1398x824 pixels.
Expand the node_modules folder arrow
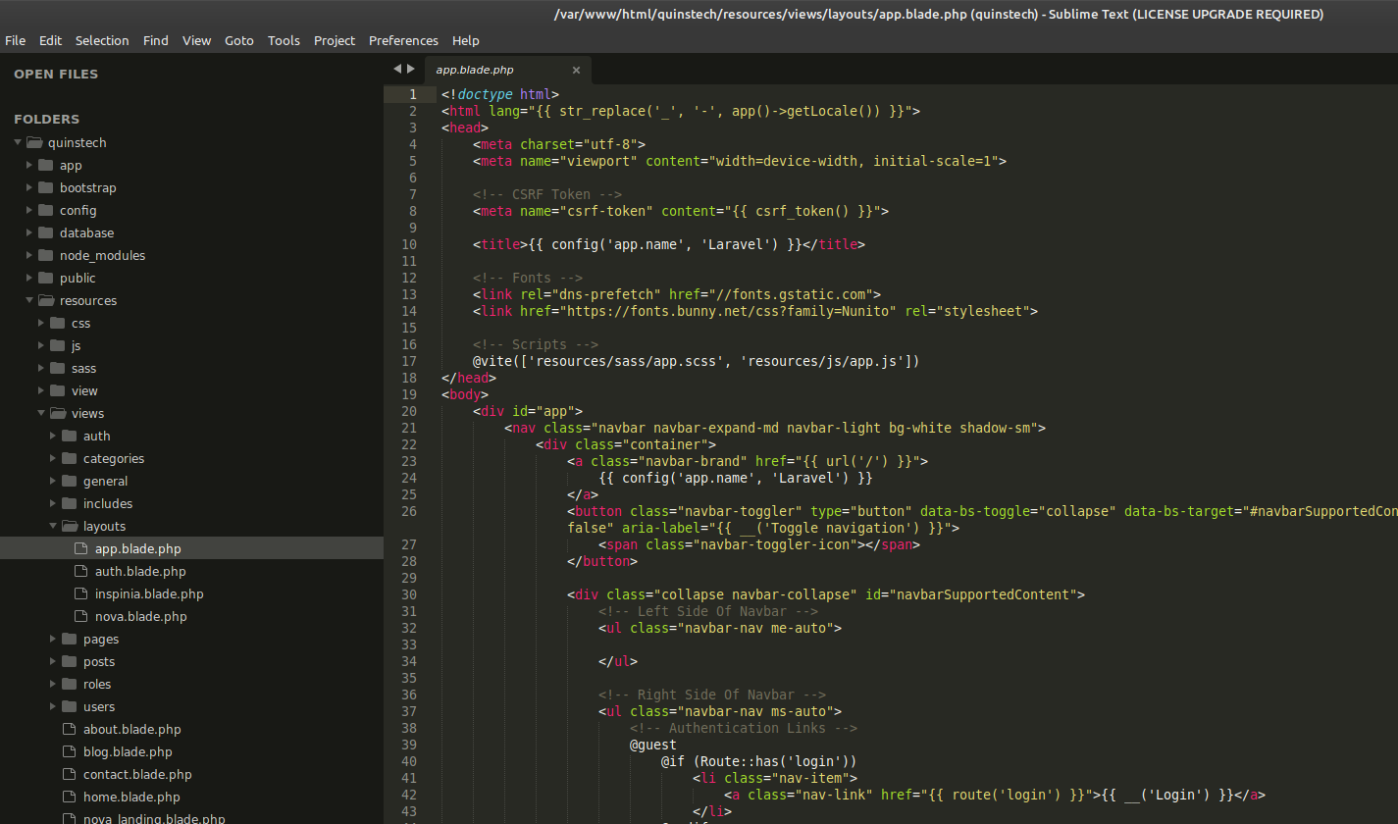click(x=29, y=255)
